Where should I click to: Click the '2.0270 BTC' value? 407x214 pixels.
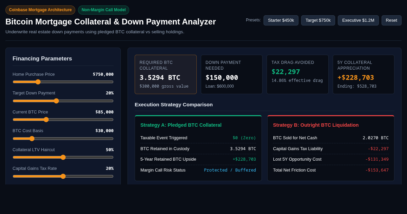pyautogui.click(x=375, y=138)
